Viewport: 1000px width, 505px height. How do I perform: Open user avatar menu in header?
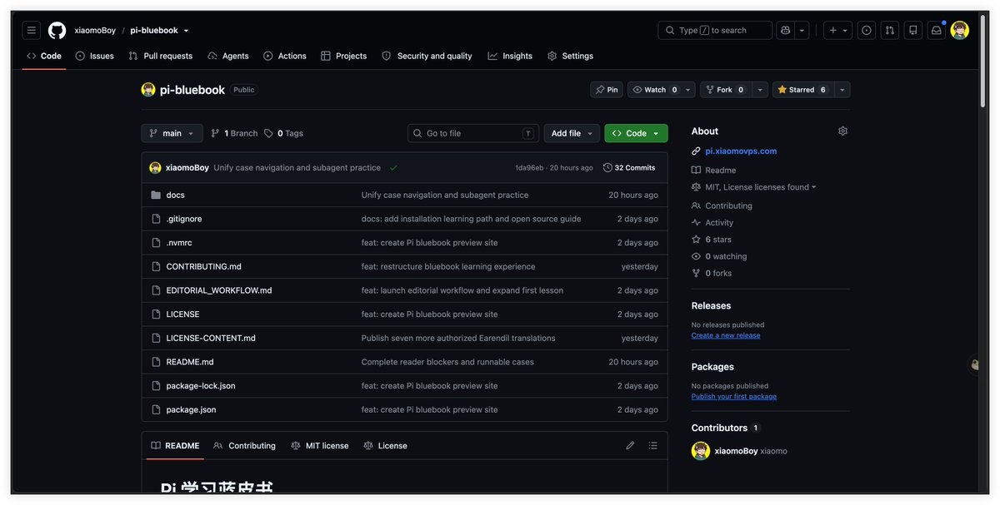tap(960, 30)
